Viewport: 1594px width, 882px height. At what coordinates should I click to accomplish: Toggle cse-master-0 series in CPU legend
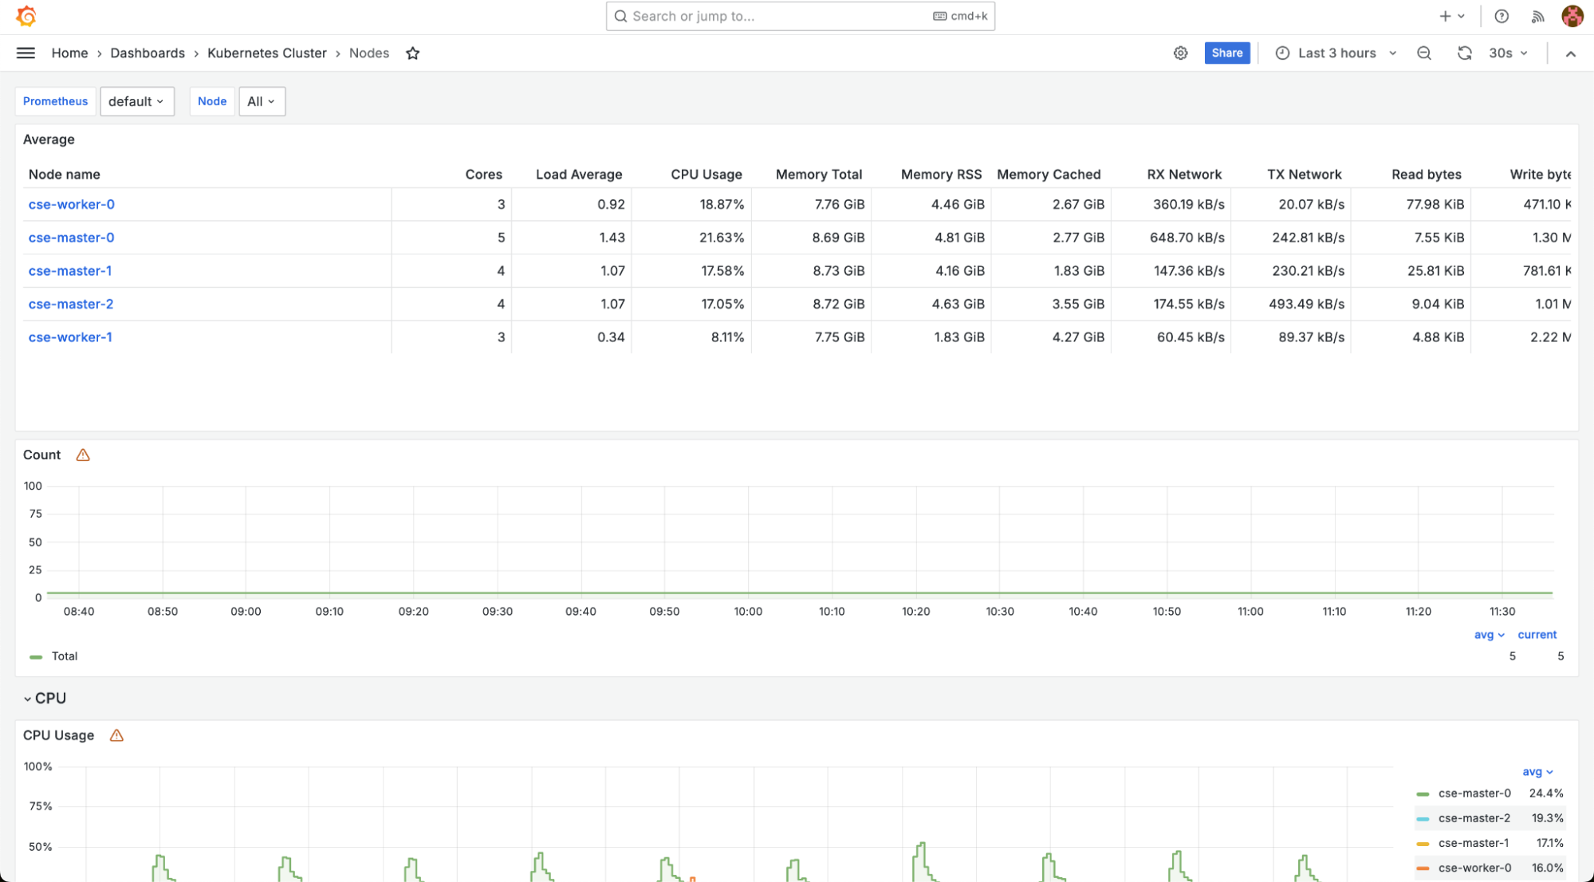(1474, 793)
